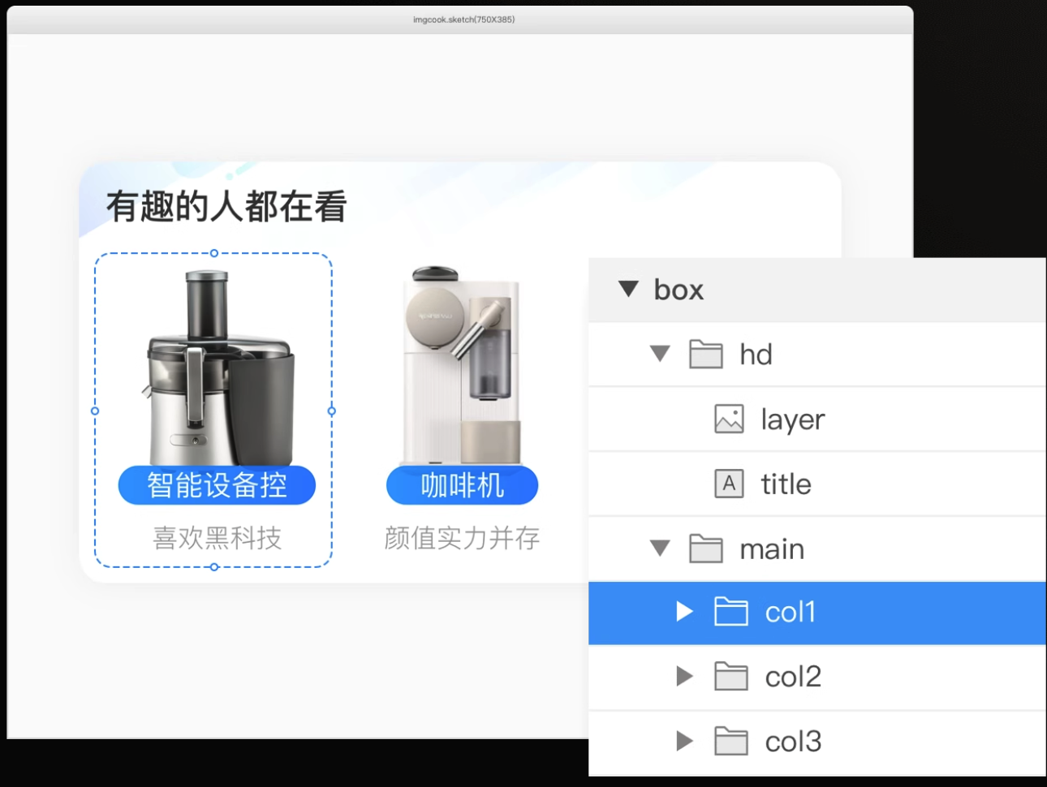The width and height of the screenshot is (1047, 787).
Task: Select the "title" layer row
Action: [x=785, y=484]
